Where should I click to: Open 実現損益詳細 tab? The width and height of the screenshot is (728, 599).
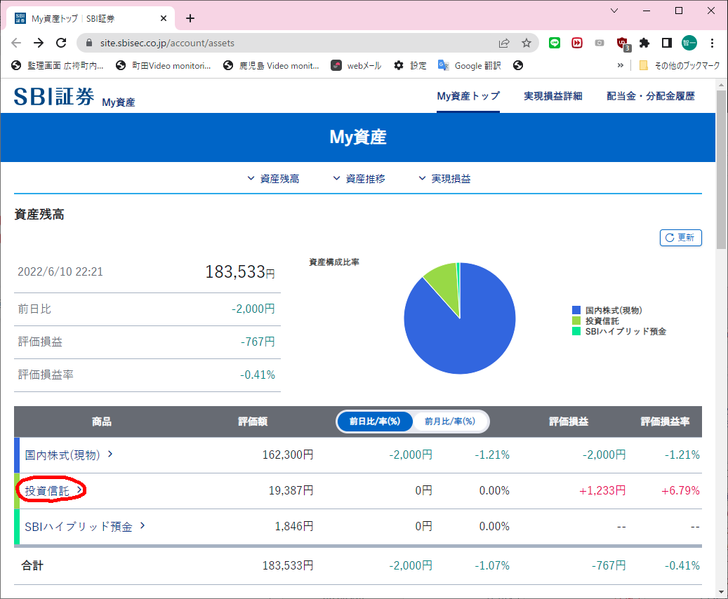point(552,96)
